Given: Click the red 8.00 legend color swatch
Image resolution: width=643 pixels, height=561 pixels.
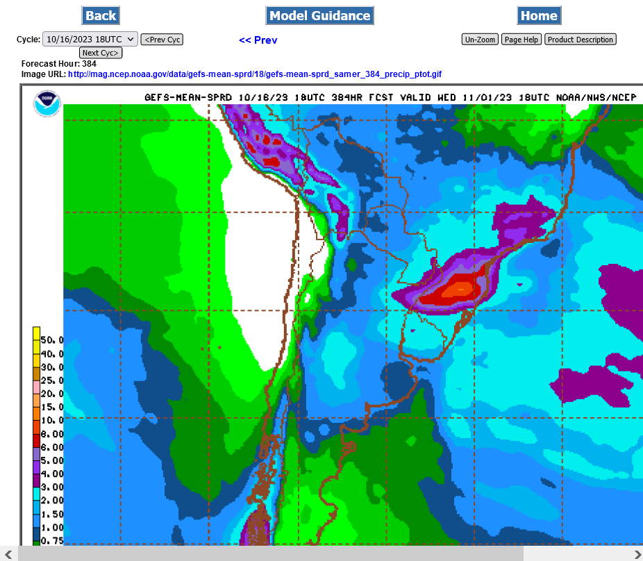Looking at the screenshot, I should [37, 440].
